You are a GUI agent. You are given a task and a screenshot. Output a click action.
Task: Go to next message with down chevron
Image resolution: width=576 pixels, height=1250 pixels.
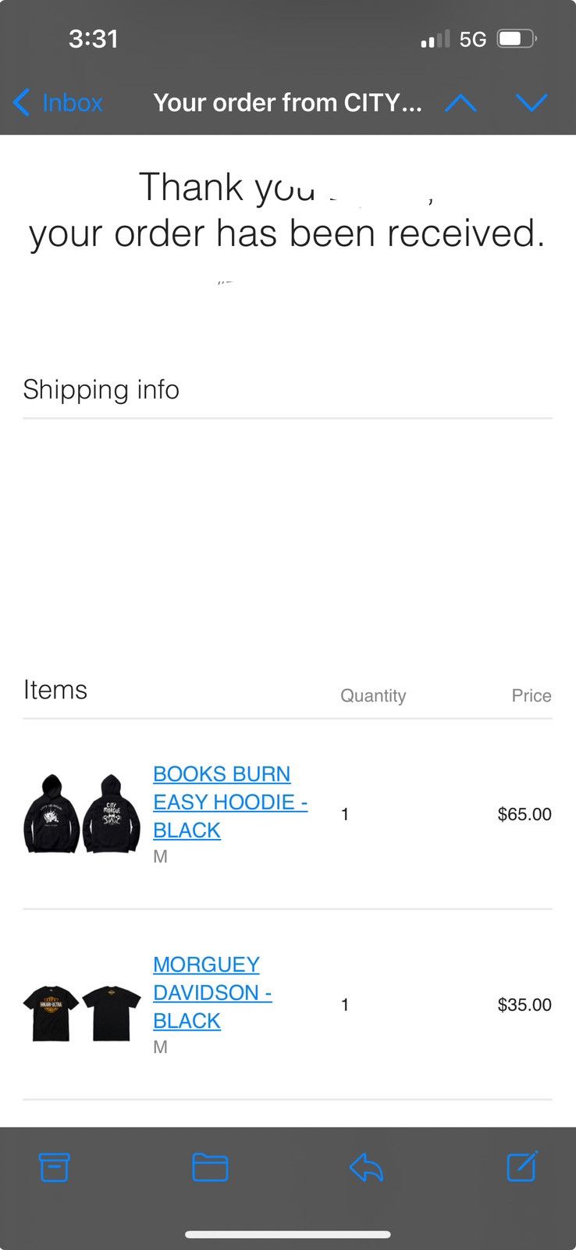click(532, 102)
